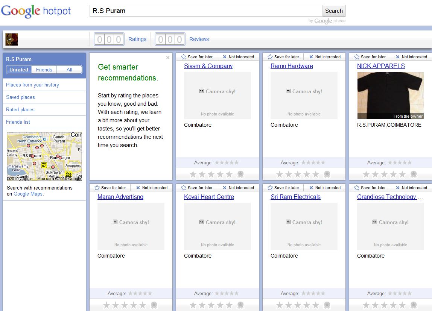432x311 pixels.
Task: Open the Kovai Heart Centre listing
Action: point(209,197)
